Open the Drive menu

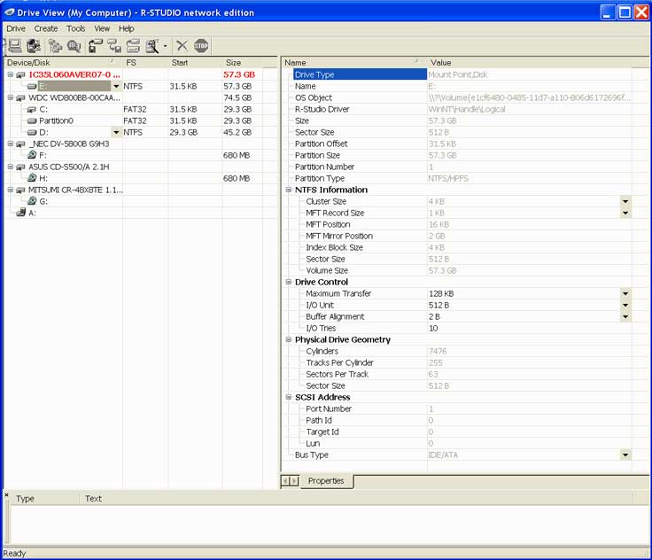coord(16,28)
